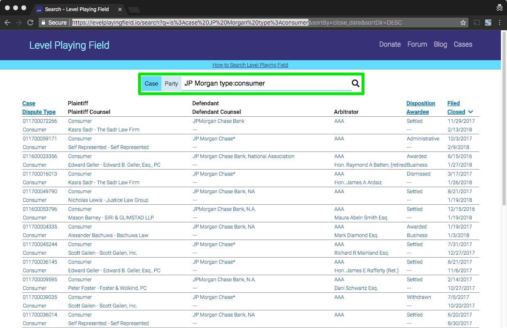507x328 pixels.
Task: Open case 011700049790
Action: [40, 192]
